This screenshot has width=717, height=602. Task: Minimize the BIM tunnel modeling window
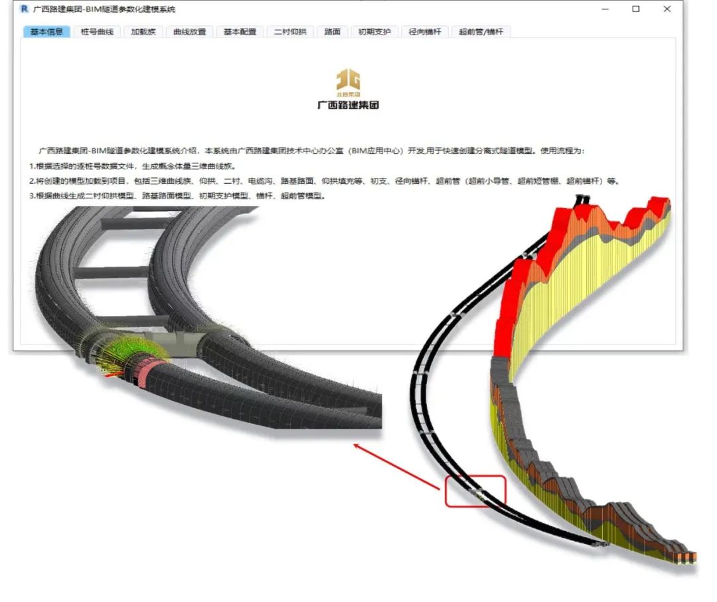tap(605, 9)
